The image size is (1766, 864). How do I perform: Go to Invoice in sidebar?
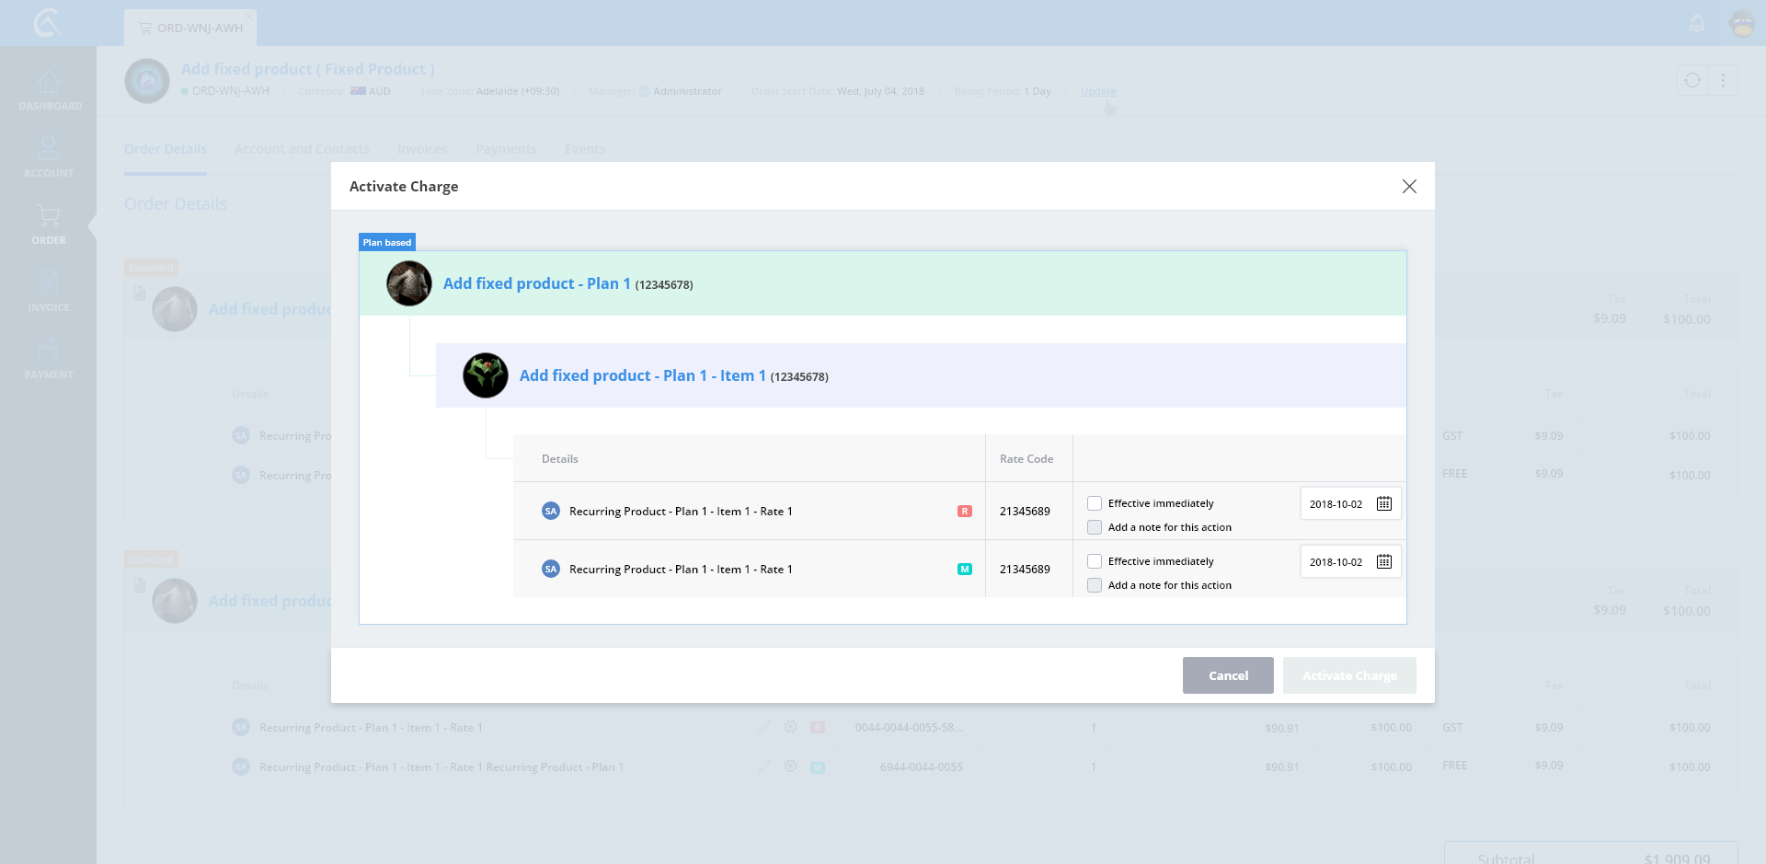[x=49, y=291]
